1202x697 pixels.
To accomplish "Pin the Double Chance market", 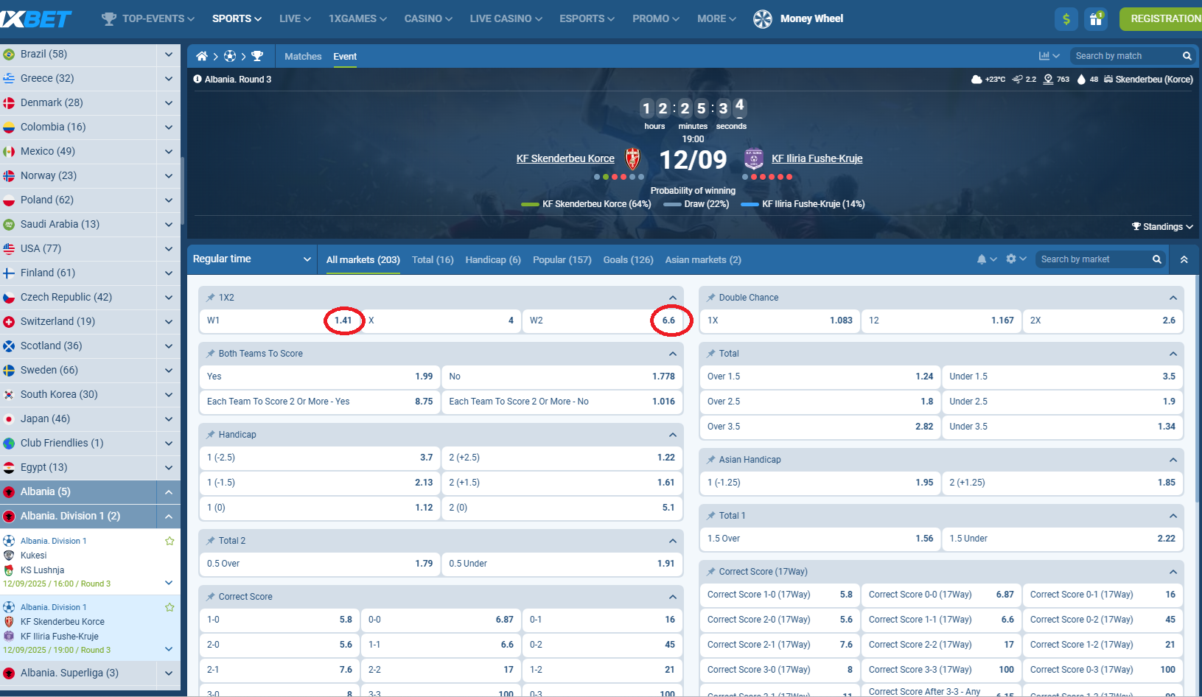I will pyautogui.click(x=711, y=298).
